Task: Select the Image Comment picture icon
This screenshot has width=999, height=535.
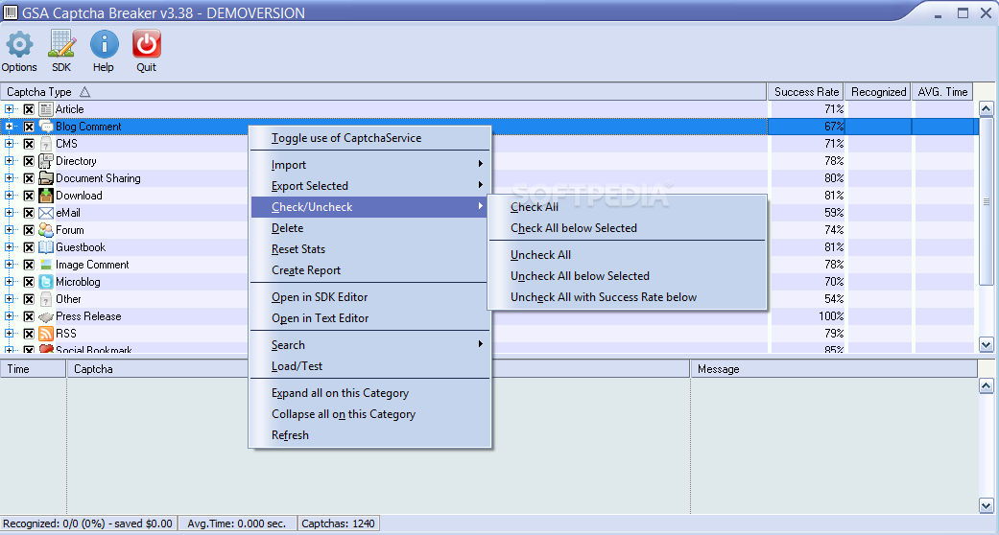Action: [46, 265]
